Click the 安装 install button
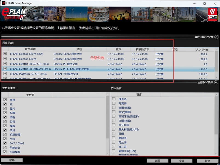 tap(182, 161)
